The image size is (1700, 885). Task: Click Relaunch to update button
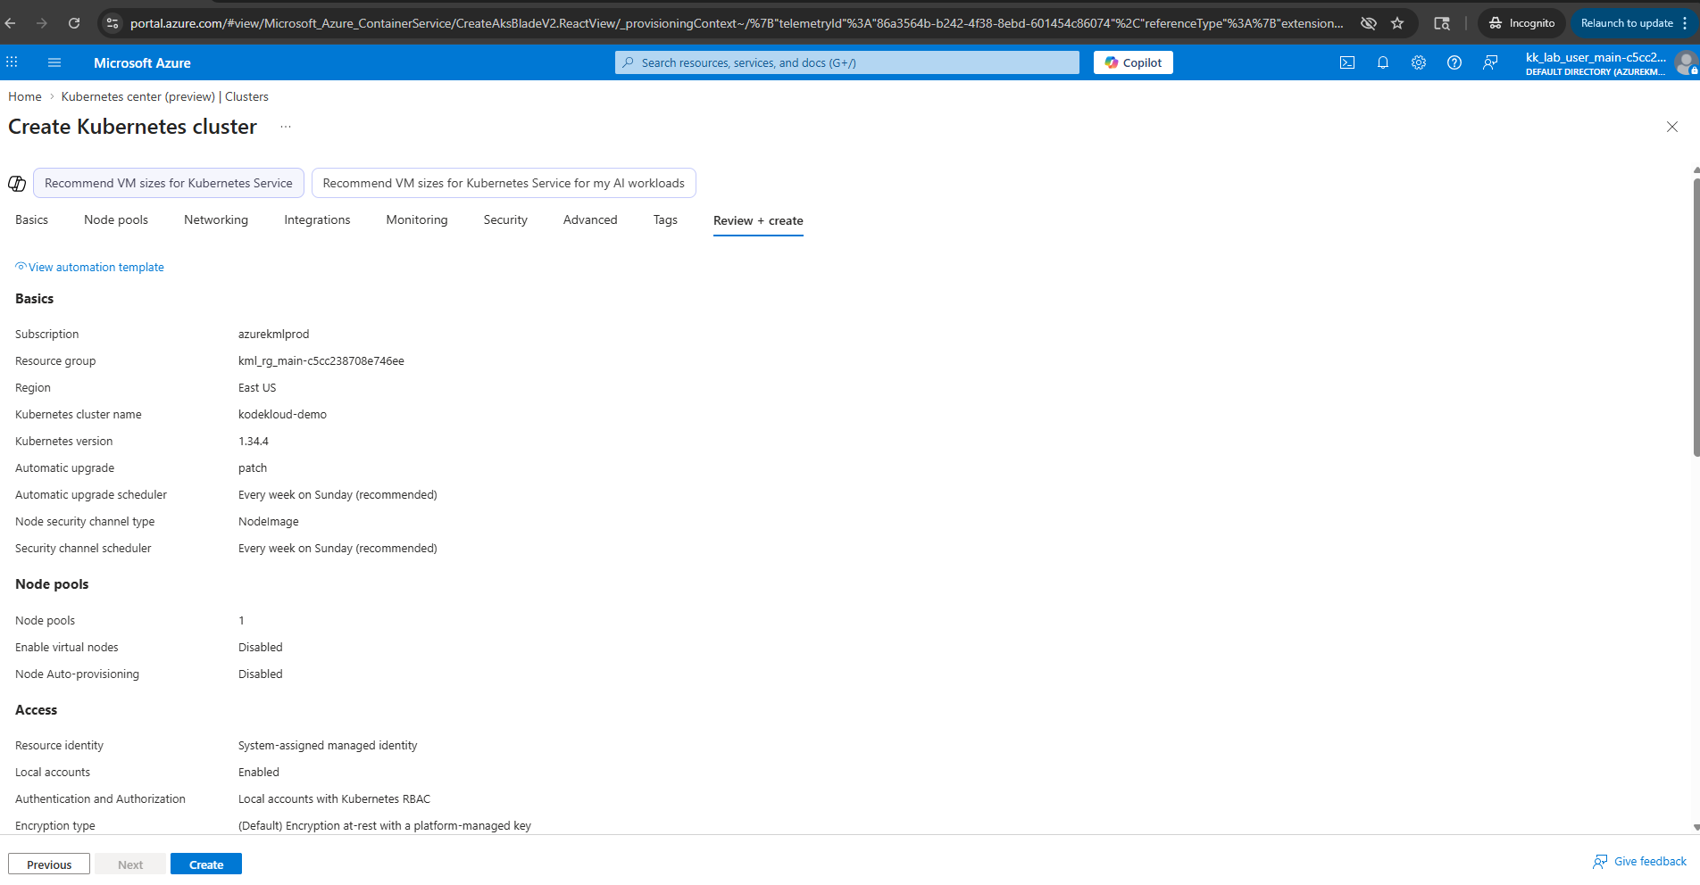1626,23
